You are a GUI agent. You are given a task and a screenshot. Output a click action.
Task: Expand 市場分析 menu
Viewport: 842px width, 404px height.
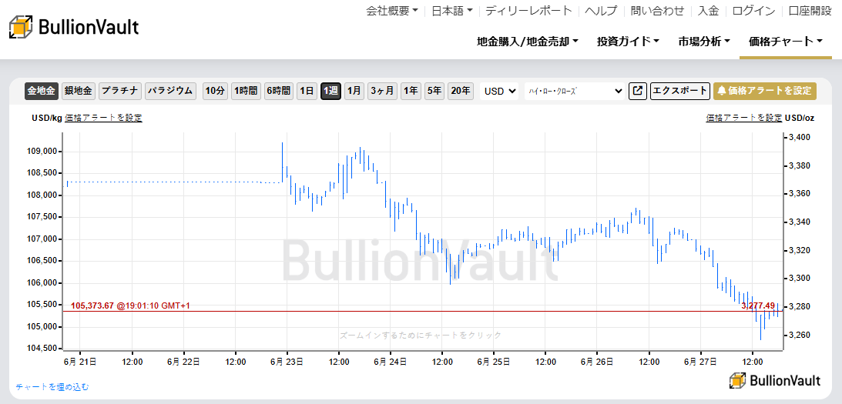pyautogui.click(x=704, y=42)
